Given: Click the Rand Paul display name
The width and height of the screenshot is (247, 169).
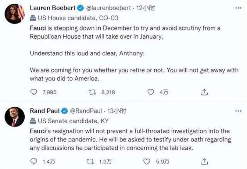Looking at the screenshot, I should pos(44,111).
